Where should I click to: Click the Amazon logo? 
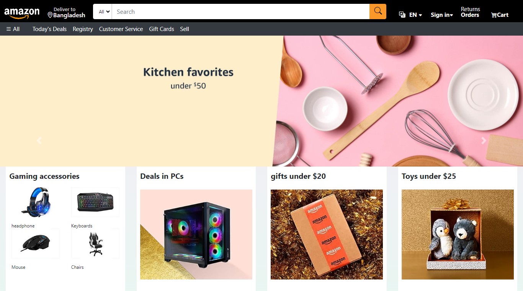22,13
